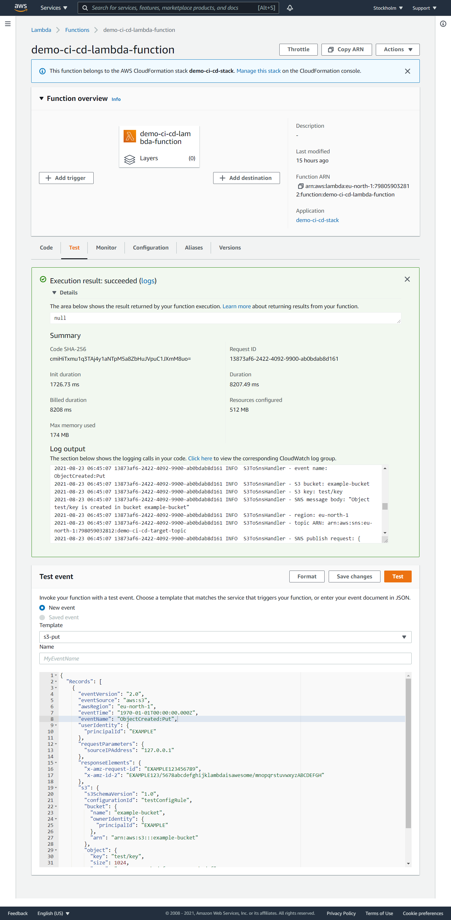Open the Services dropdown menu
Viewport: 451px width, 920px height.
(53, 8)
